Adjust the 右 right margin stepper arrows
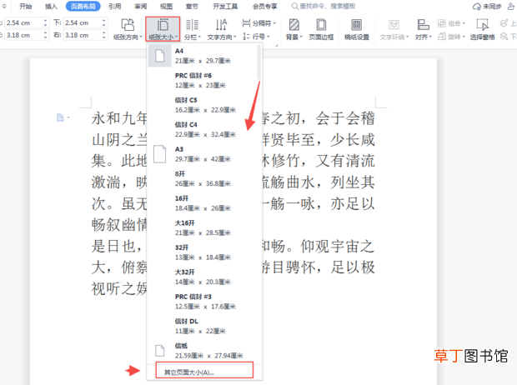The height and width of the screenshot is (385, 517). pos(104,35)
